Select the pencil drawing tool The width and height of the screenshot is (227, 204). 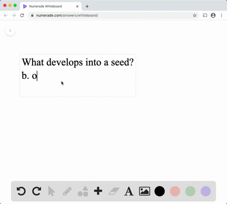pyautogui.click(x=67, y=191)
